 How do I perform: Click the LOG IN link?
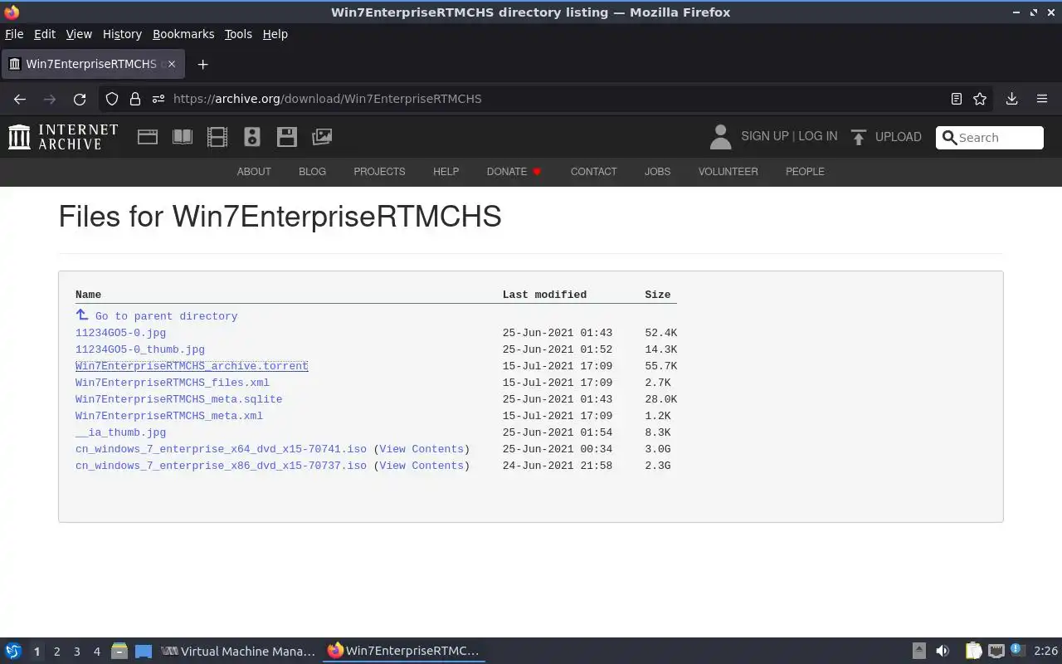(818, 136)
